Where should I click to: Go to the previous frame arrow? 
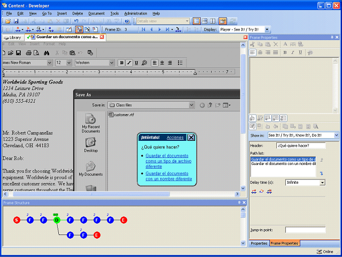[x=151, y=29]
